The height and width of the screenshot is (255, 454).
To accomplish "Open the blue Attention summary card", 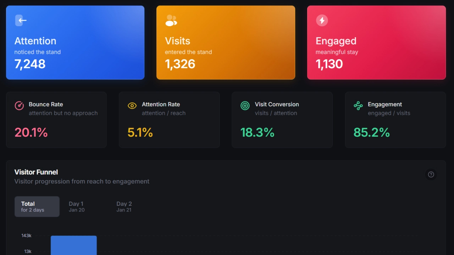I will click(x=75, y=42).
